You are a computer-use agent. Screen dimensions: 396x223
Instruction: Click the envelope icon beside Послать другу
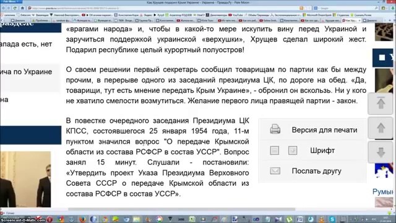pos(275,171)
